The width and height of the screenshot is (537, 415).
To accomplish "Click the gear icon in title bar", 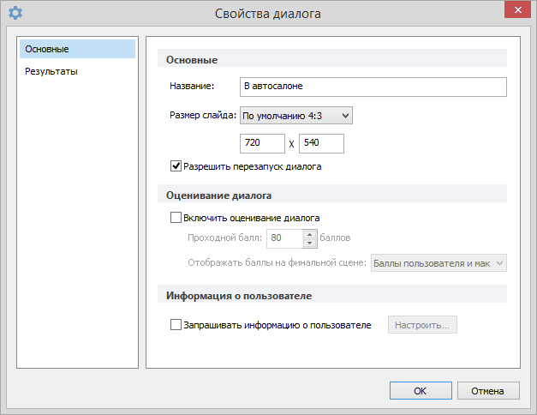I will click(15, 13).
